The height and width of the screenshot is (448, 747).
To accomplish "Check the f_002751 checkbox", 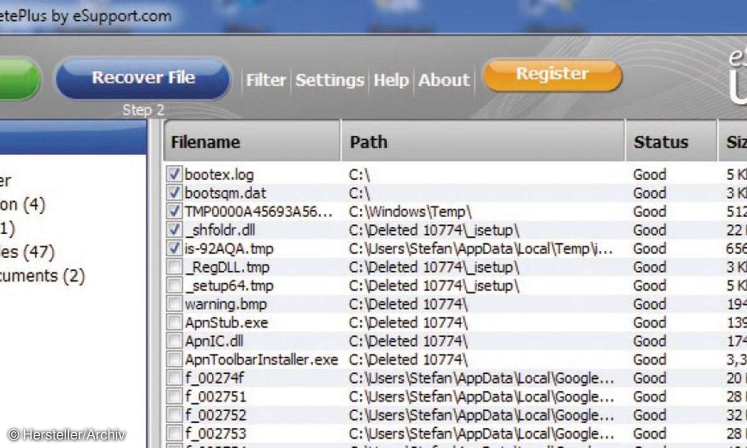I will 174,397.
